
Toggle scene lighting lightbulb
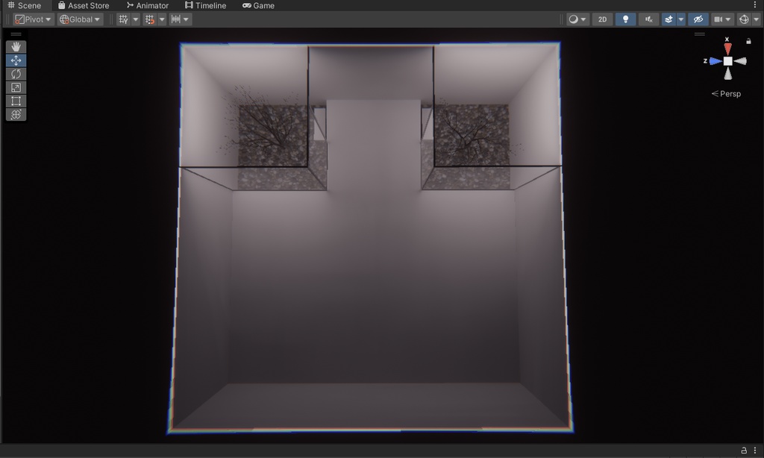(626, 19)
